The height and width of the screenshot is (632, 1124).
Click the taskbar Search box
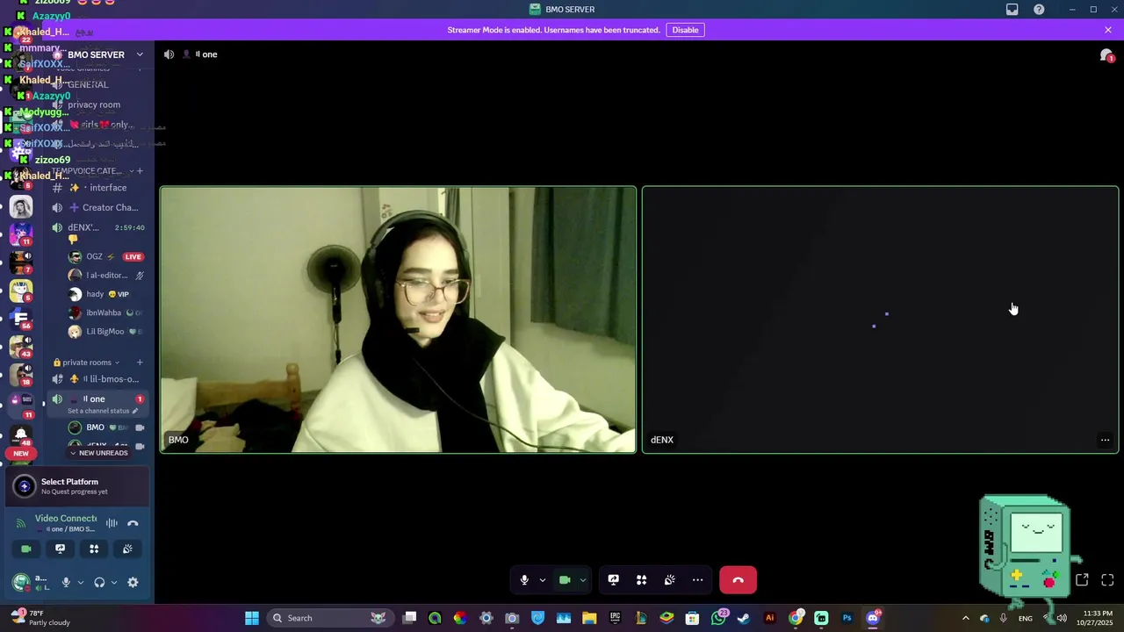330,618
